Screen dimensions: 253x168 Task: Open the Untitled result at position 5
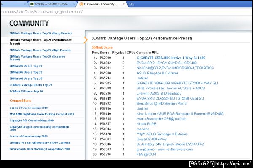point(143,78)
